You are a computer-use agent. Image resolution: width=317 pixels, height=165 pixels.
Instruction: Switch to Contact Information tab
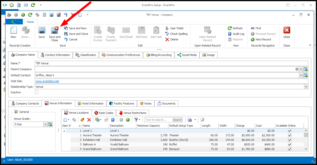(x=55, y=55)
